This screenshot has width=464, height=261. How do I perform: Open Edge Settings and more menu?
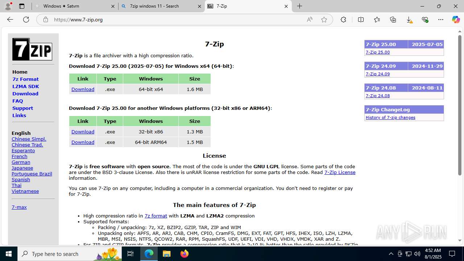pos(441,20)
